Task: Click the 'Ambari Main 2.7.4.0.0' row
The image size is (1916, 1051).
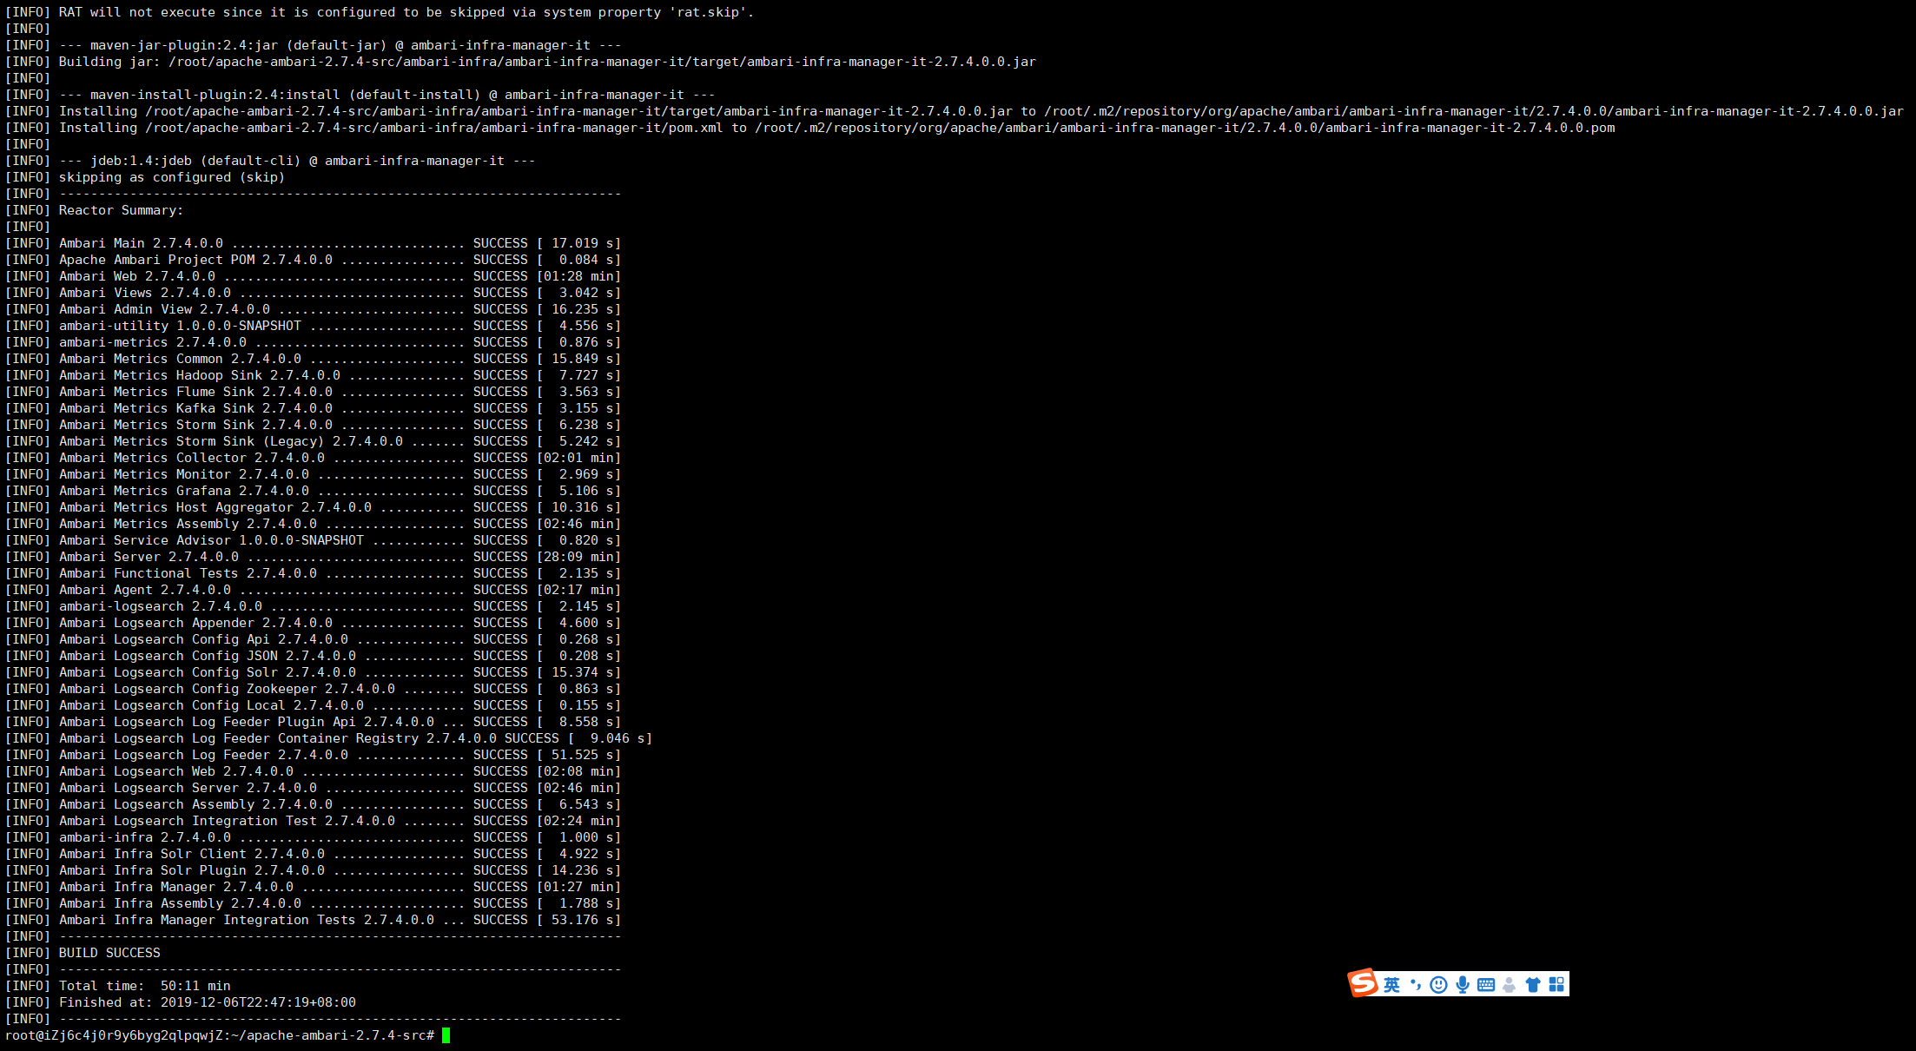Action: click(x=313, y=243)
